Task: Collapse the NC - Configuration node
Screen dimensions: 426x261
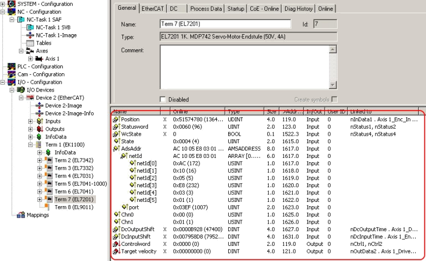Action: coord(3,12)
